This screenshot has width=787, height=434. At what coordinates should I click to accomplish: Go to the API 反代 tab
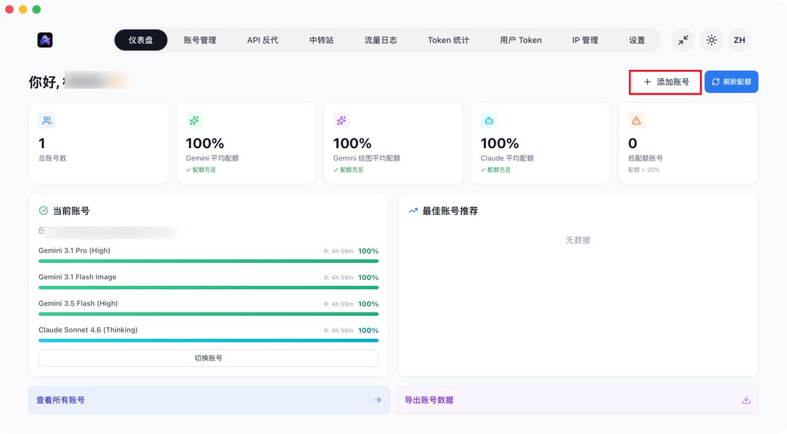(x=263, y=40)
